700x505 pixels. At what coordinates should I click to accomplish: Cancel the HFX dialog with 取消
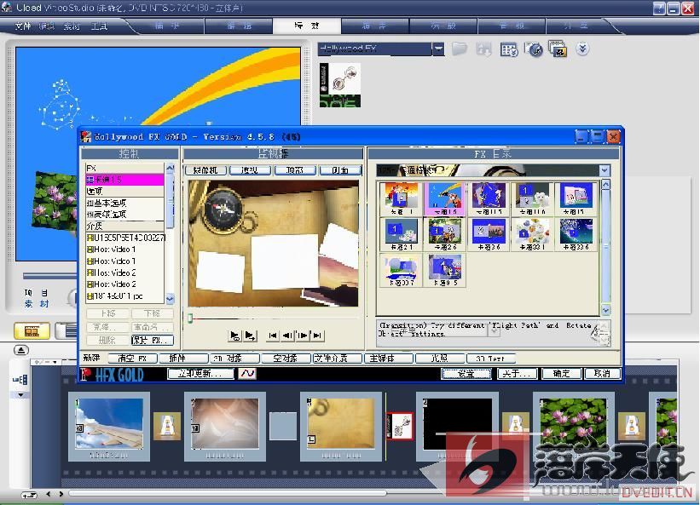tap(602, 374)
